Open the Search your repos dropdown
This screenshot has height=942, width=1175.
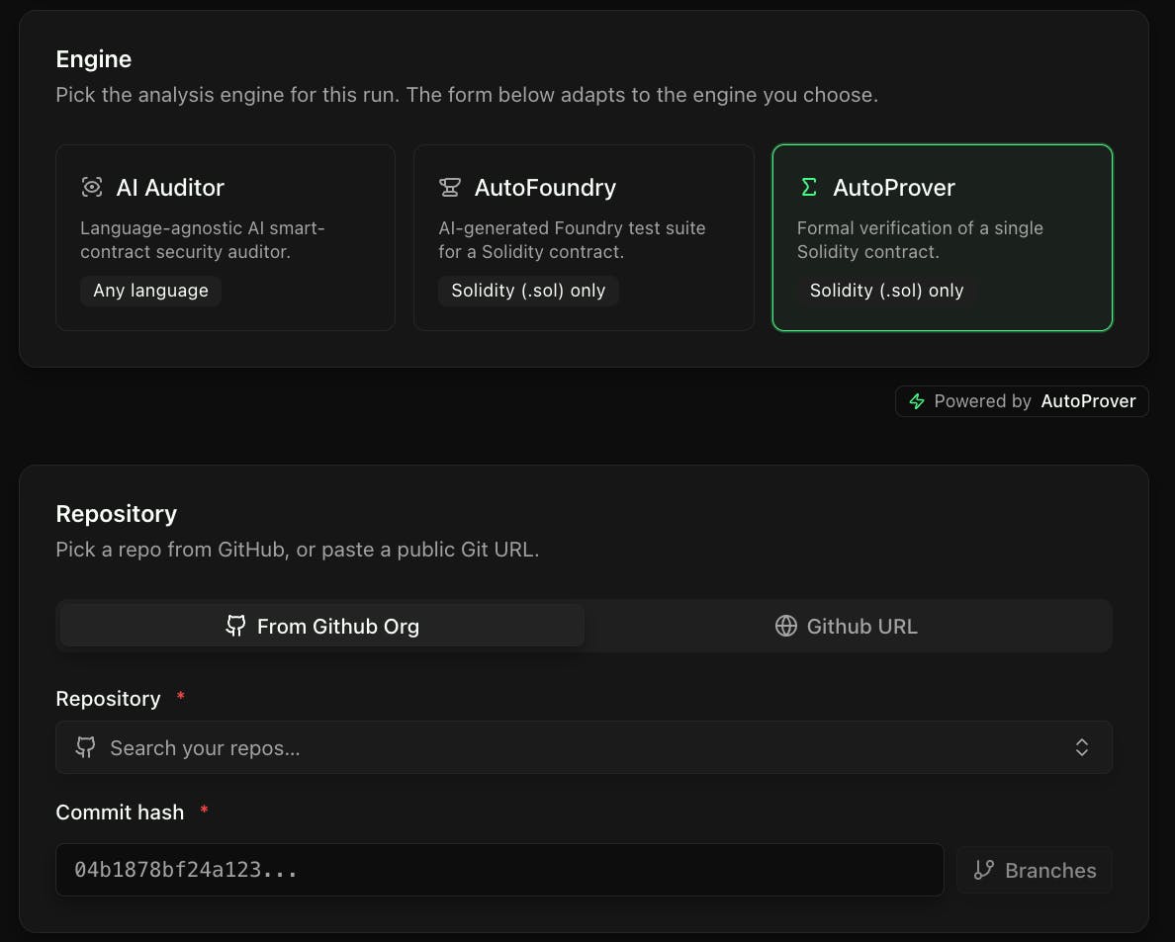(x=584, y=747)
